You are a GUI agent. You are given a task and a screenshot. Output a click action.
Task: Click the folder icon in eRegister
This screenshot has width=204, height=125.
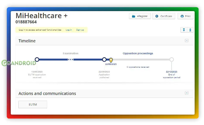tap(133, 16)
